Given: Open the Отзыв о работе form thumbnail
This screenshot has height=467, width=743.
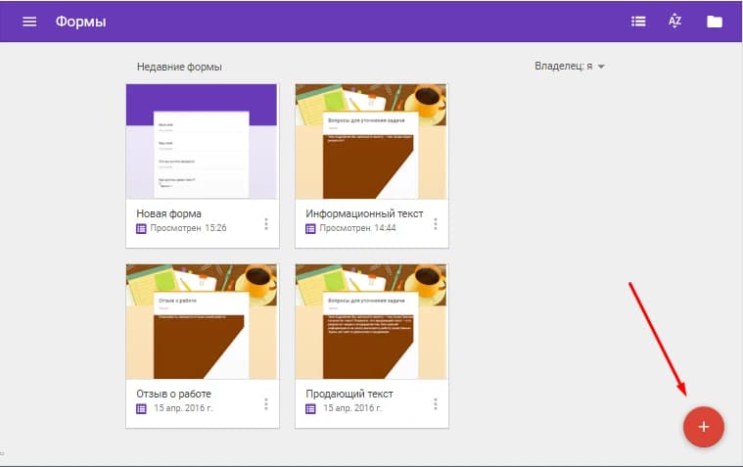Looking at the screenshot, I should pos(203,321).
